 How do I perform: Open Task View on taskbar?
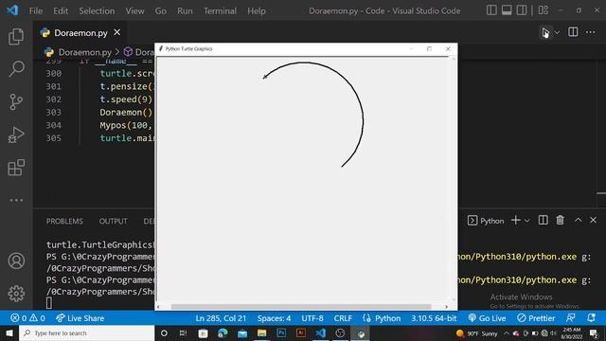[183, 332]
